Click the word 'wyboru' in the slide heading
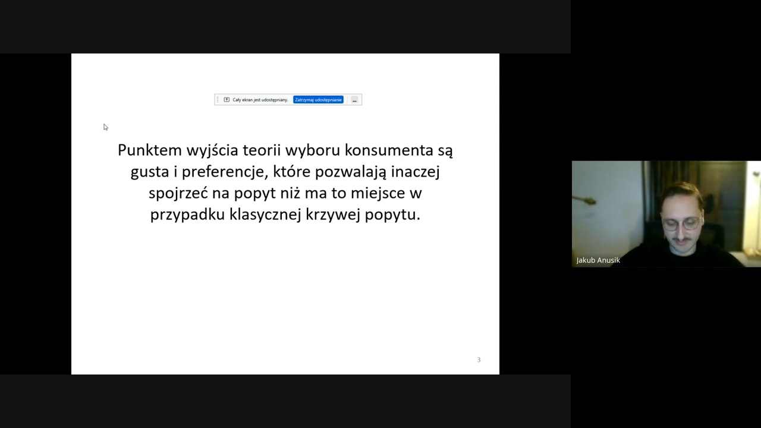 click(312, 150)
